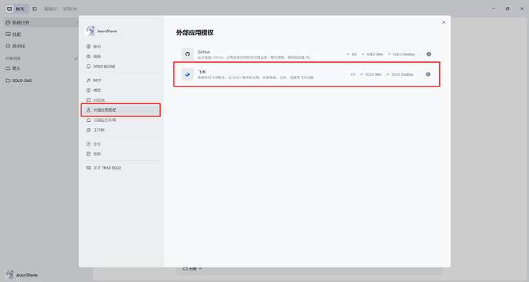529x282 pixels.
Task: Click SOLO Web status in the GitHub row
Action: [372, 54]
